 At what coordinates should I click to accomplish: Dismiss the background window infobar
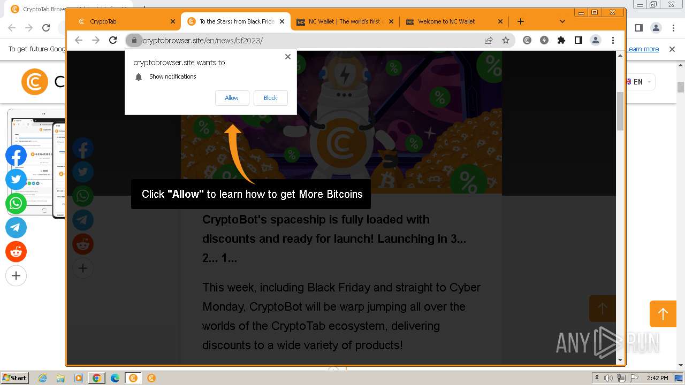point(672,49)
